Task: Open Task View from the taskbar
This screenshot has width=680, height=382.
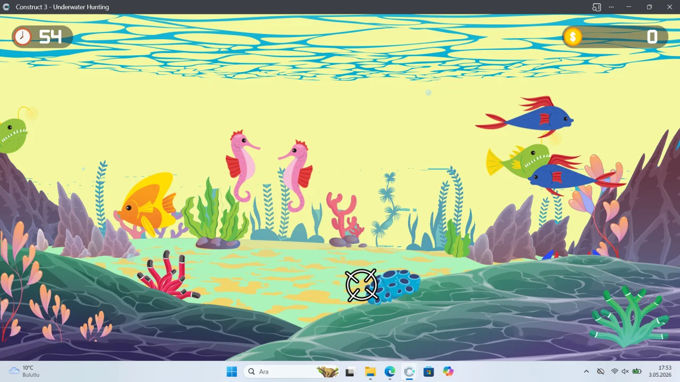Action: pyautogui.click(x=350, y=371)
